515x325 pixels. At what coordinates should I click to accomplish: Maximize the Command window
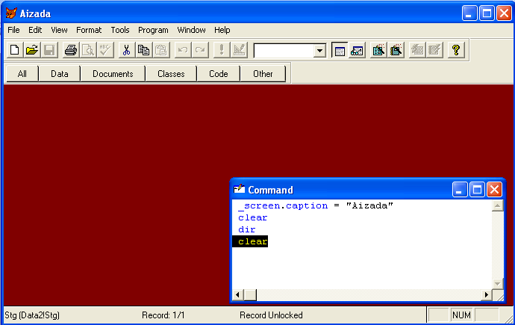coord(477,190)
